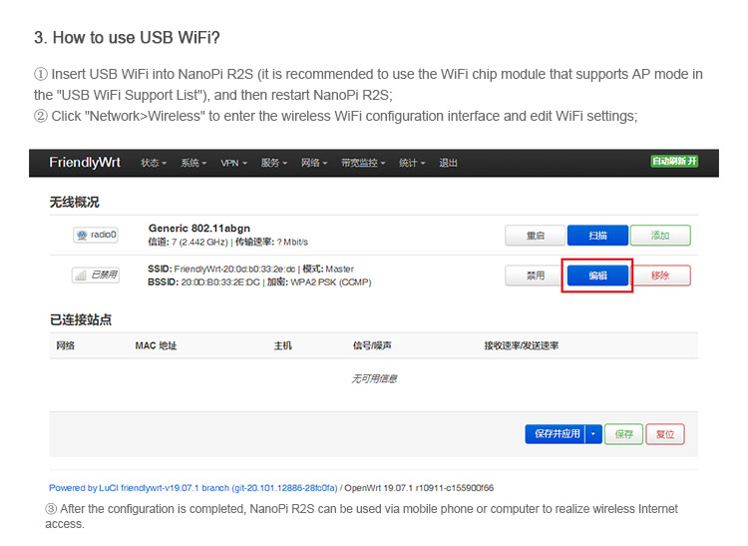The width and height of the screenshot is (748, 546).
Task: Open the VPN dropdown menu
Action: pyautogui.click(x=234, y=163)
